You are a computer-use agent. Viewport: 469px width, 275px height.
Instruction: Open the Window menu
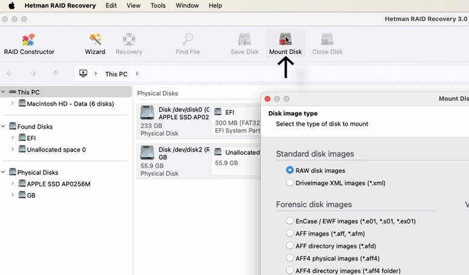point(187,5)
